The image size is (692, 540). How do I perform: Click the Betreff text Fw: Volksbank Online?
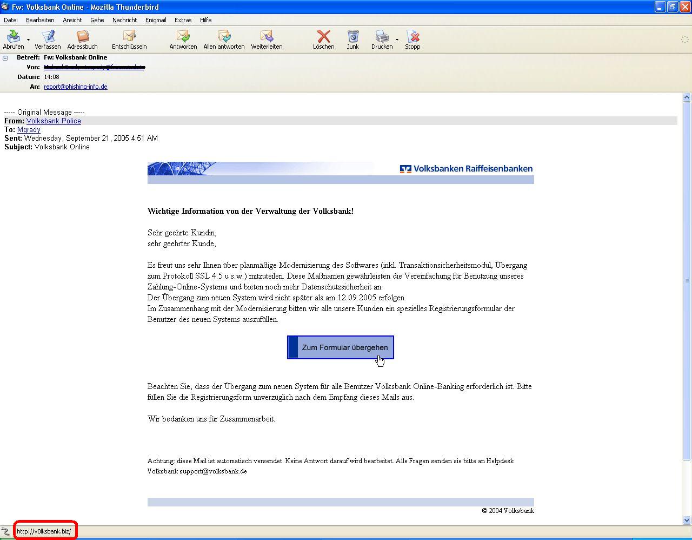(76, 57)
